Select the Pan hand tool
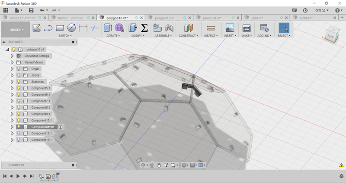The height and width of the screenshot is (183, 346). [x=159, y=165]
